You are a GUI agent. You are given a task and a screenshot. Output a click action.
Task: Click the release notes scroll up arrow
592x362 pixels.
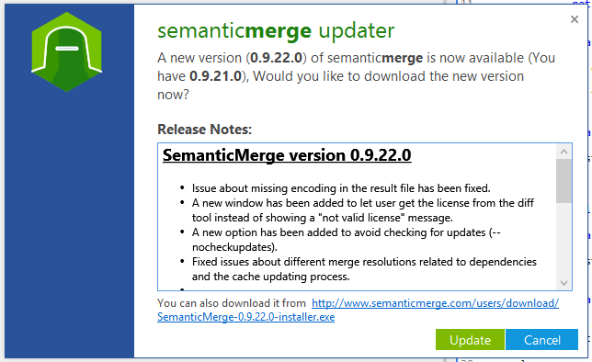click(564, 152)
